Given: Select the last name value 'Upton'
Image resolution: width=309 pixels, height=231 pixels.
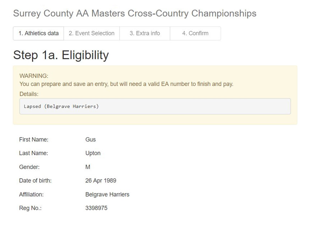Looking at the screenshot, I should (93, 153).
